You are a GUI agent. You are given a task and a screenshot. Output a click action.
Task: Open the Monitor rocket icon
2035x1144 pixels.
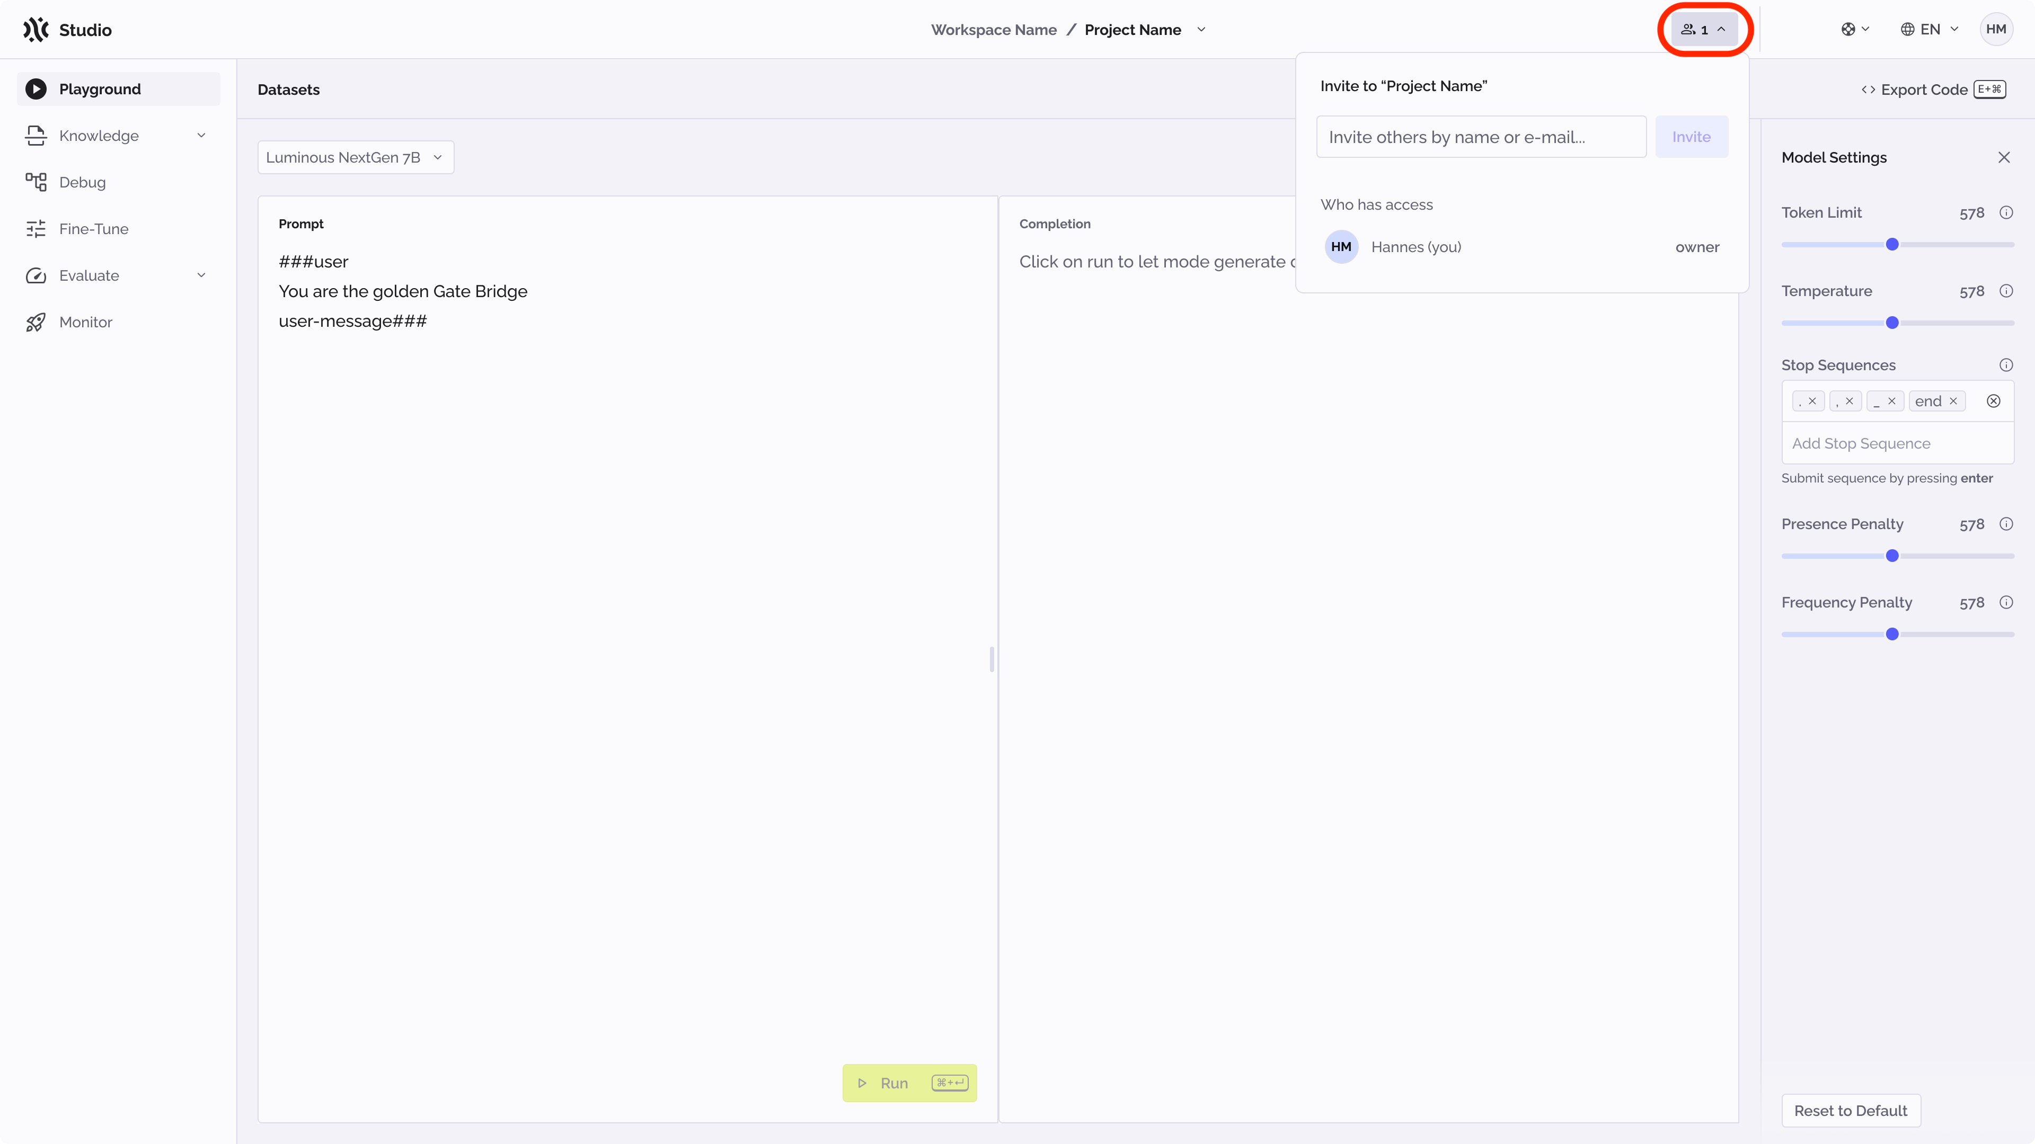[x=37, y=321]
